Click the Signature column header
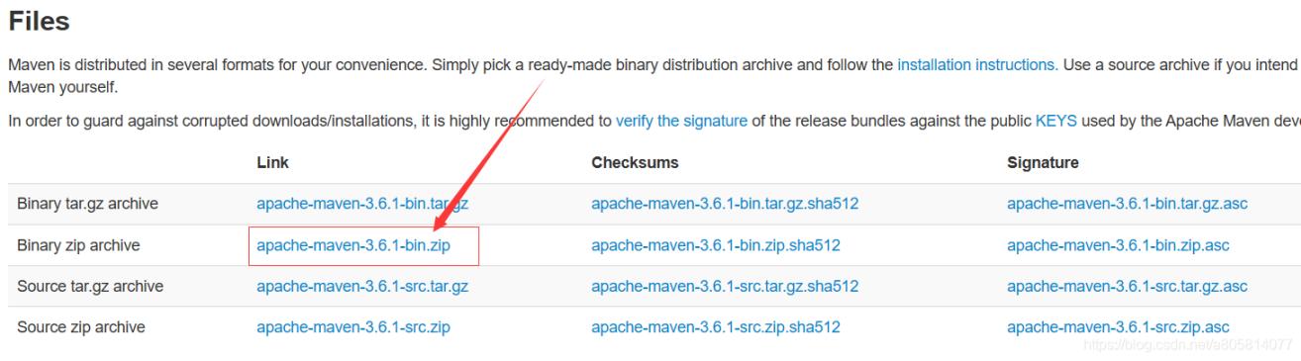Image resolution: width=1301 pixels, height=361 pixels. point(1043,162)
